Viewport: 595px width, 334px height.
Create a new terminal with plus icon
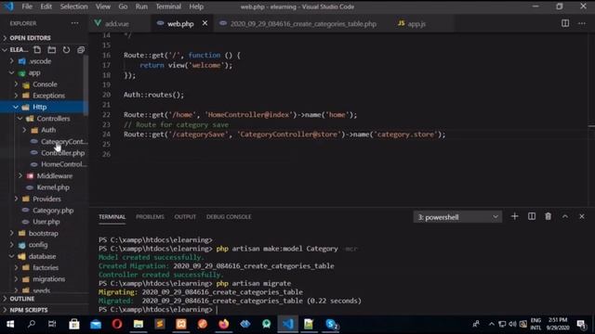click(514, 216)
